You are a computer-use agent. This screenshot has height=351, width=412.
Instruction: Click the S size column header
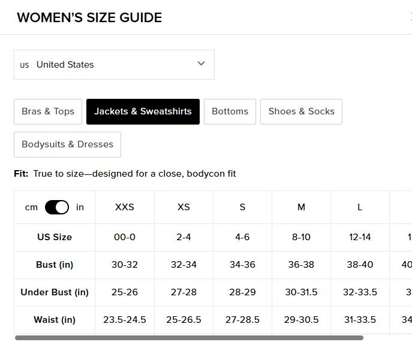click(242, 207)
